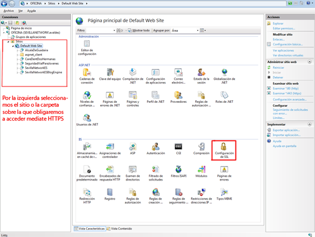Open Tipos MIME feature
Viewport: 315px width, 237px height.
(x=224, y=194)
